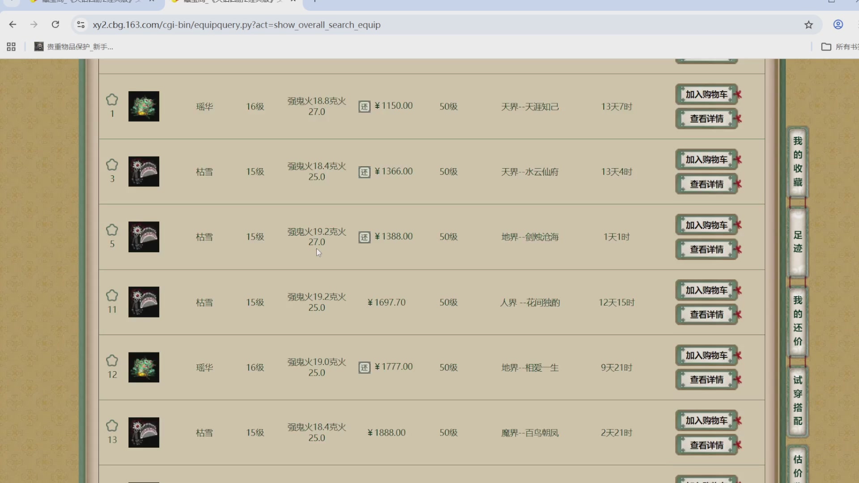Open the 我的还价 side tab
The height and width of the screenshot is (483, 859).
tap(797, 321)
